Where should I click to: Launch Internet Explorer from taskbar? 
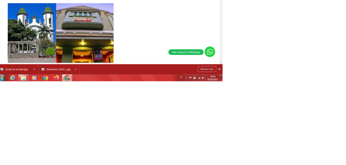pos(13,78)
